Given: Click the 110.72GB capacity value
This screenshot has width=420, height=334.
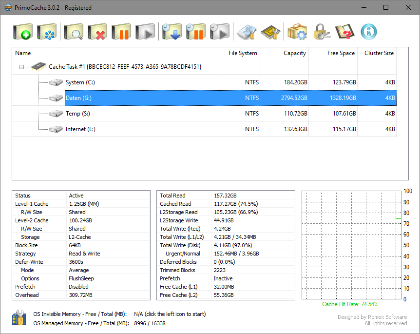Looking at the screenshot, I should click(295, 114).
